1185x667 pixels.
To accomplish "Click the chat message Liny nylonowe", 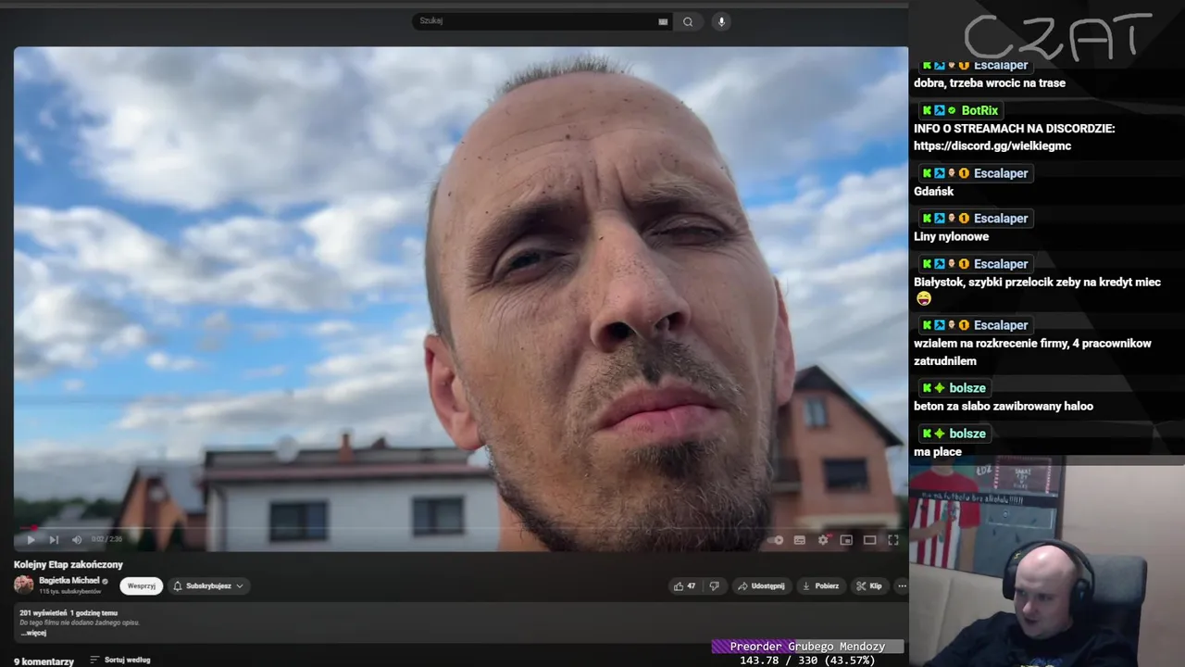I will click(951, 236).
